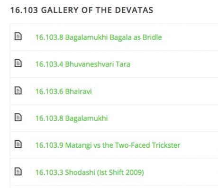Open 16.103.8 Bagalamukhi Bagala as Bridle
Screen dimensions: 218x188
click(99, 37)
